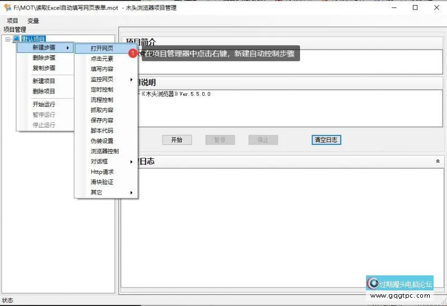Screen dimensions: 447x306
Task: Click the 木头浏览器 Ver.5.5.0.0 description text
Action: [175, 94]
